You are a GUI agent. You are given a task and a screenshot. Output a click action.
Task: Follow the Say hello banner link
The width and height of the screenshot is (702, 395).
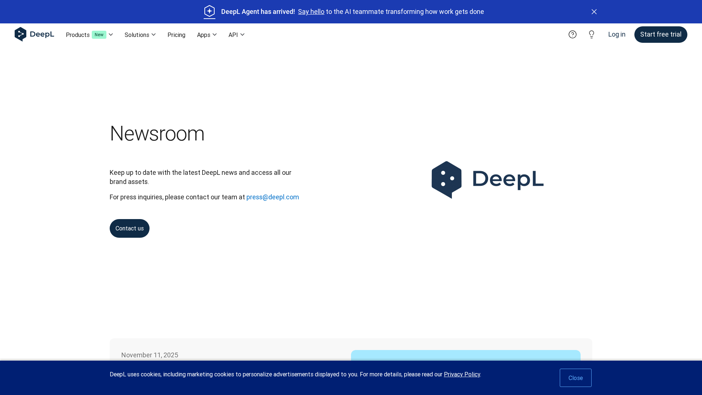pos(311,12)
